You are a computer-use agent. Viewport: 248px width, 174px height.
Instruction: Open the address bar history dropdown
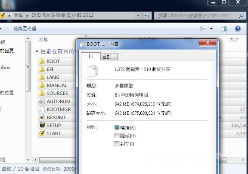coord(138,16)
